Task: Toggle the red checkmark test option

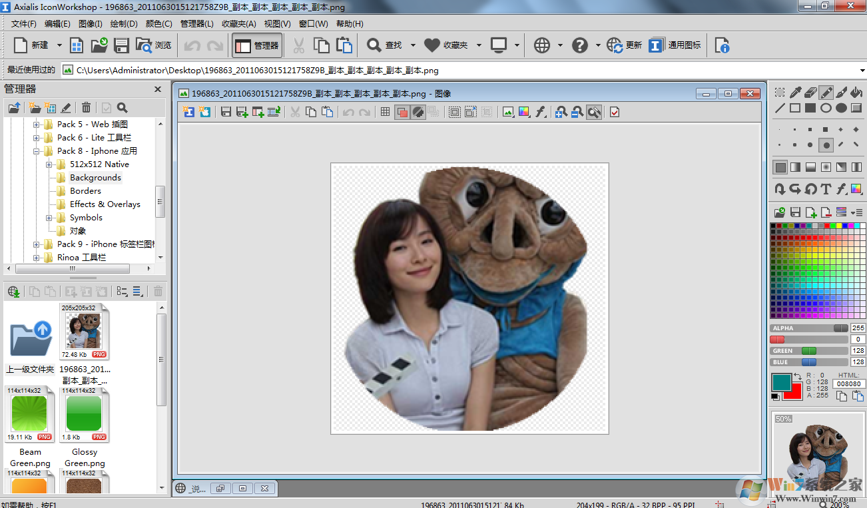Action: (615, 113)
